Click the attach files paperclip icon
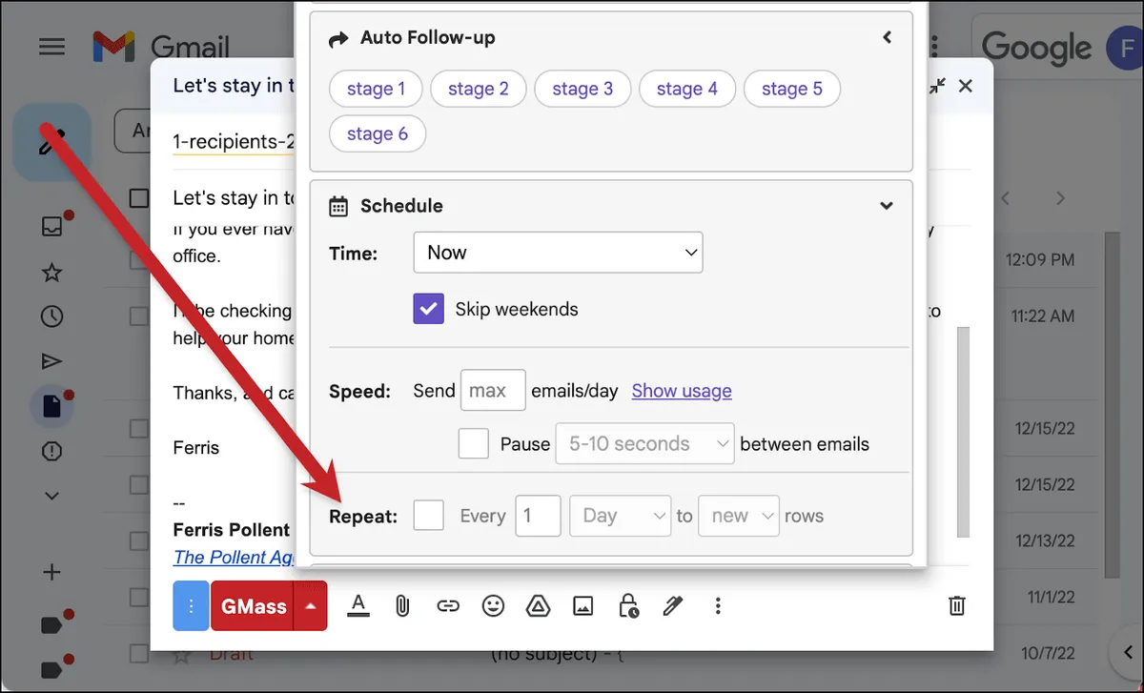This screenshot has height=693, width=1144. click(x=402, y=605)
